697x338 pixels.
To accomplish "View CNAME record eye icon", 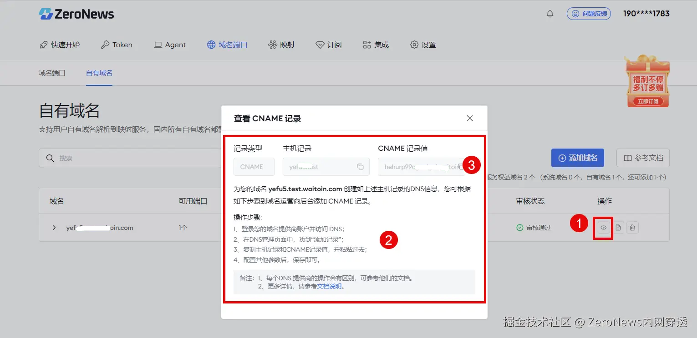I will (604, 228).
